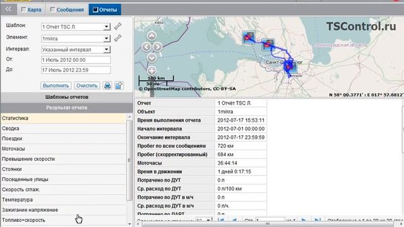Click the value '2012-07-17 15:53:11'
The height and width of the screenshot is (227, 404).
(241, 120)
